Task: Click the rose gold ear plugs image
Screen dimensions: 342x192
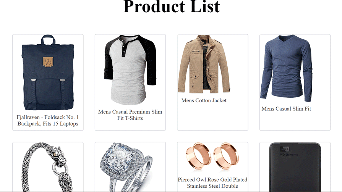Action: [x=212, y=156]
